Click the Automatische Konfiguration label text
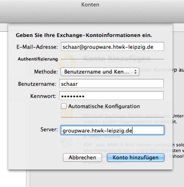 click(104, 106)
